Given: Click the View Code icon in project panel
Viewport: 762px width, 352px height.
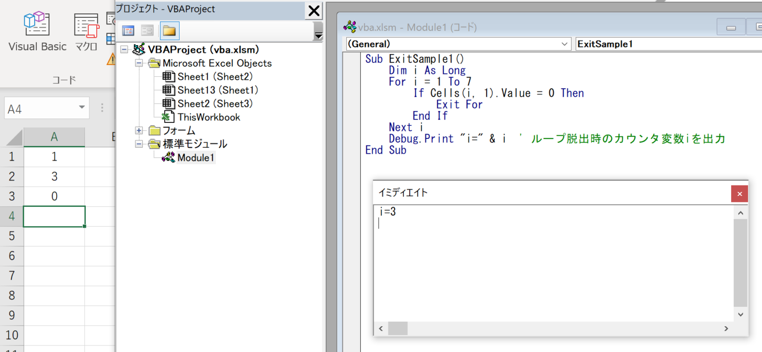Looking at the screenshot, I should (128, 31).
